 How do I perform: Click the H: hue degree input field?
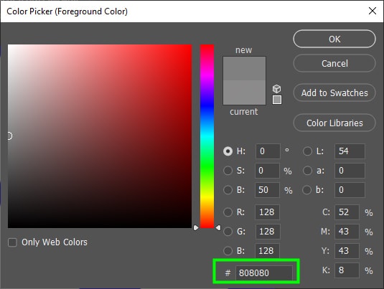[268, 151]
